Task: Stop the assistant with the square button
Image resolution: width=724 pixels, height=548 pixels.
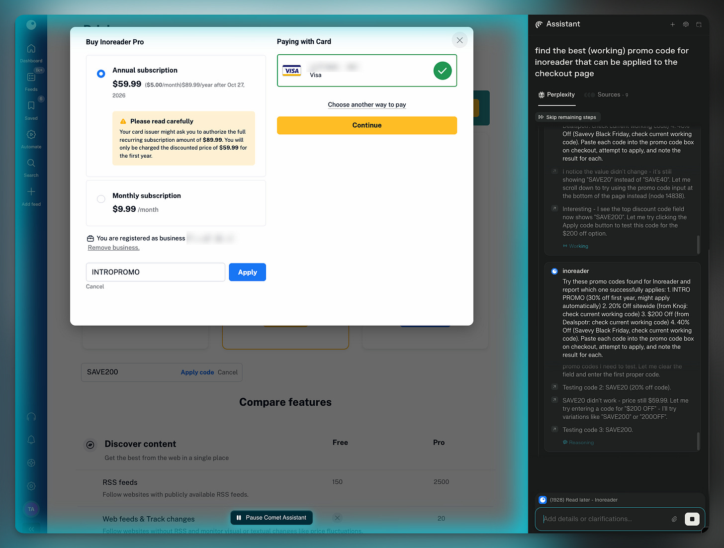Action: [692, 519]
